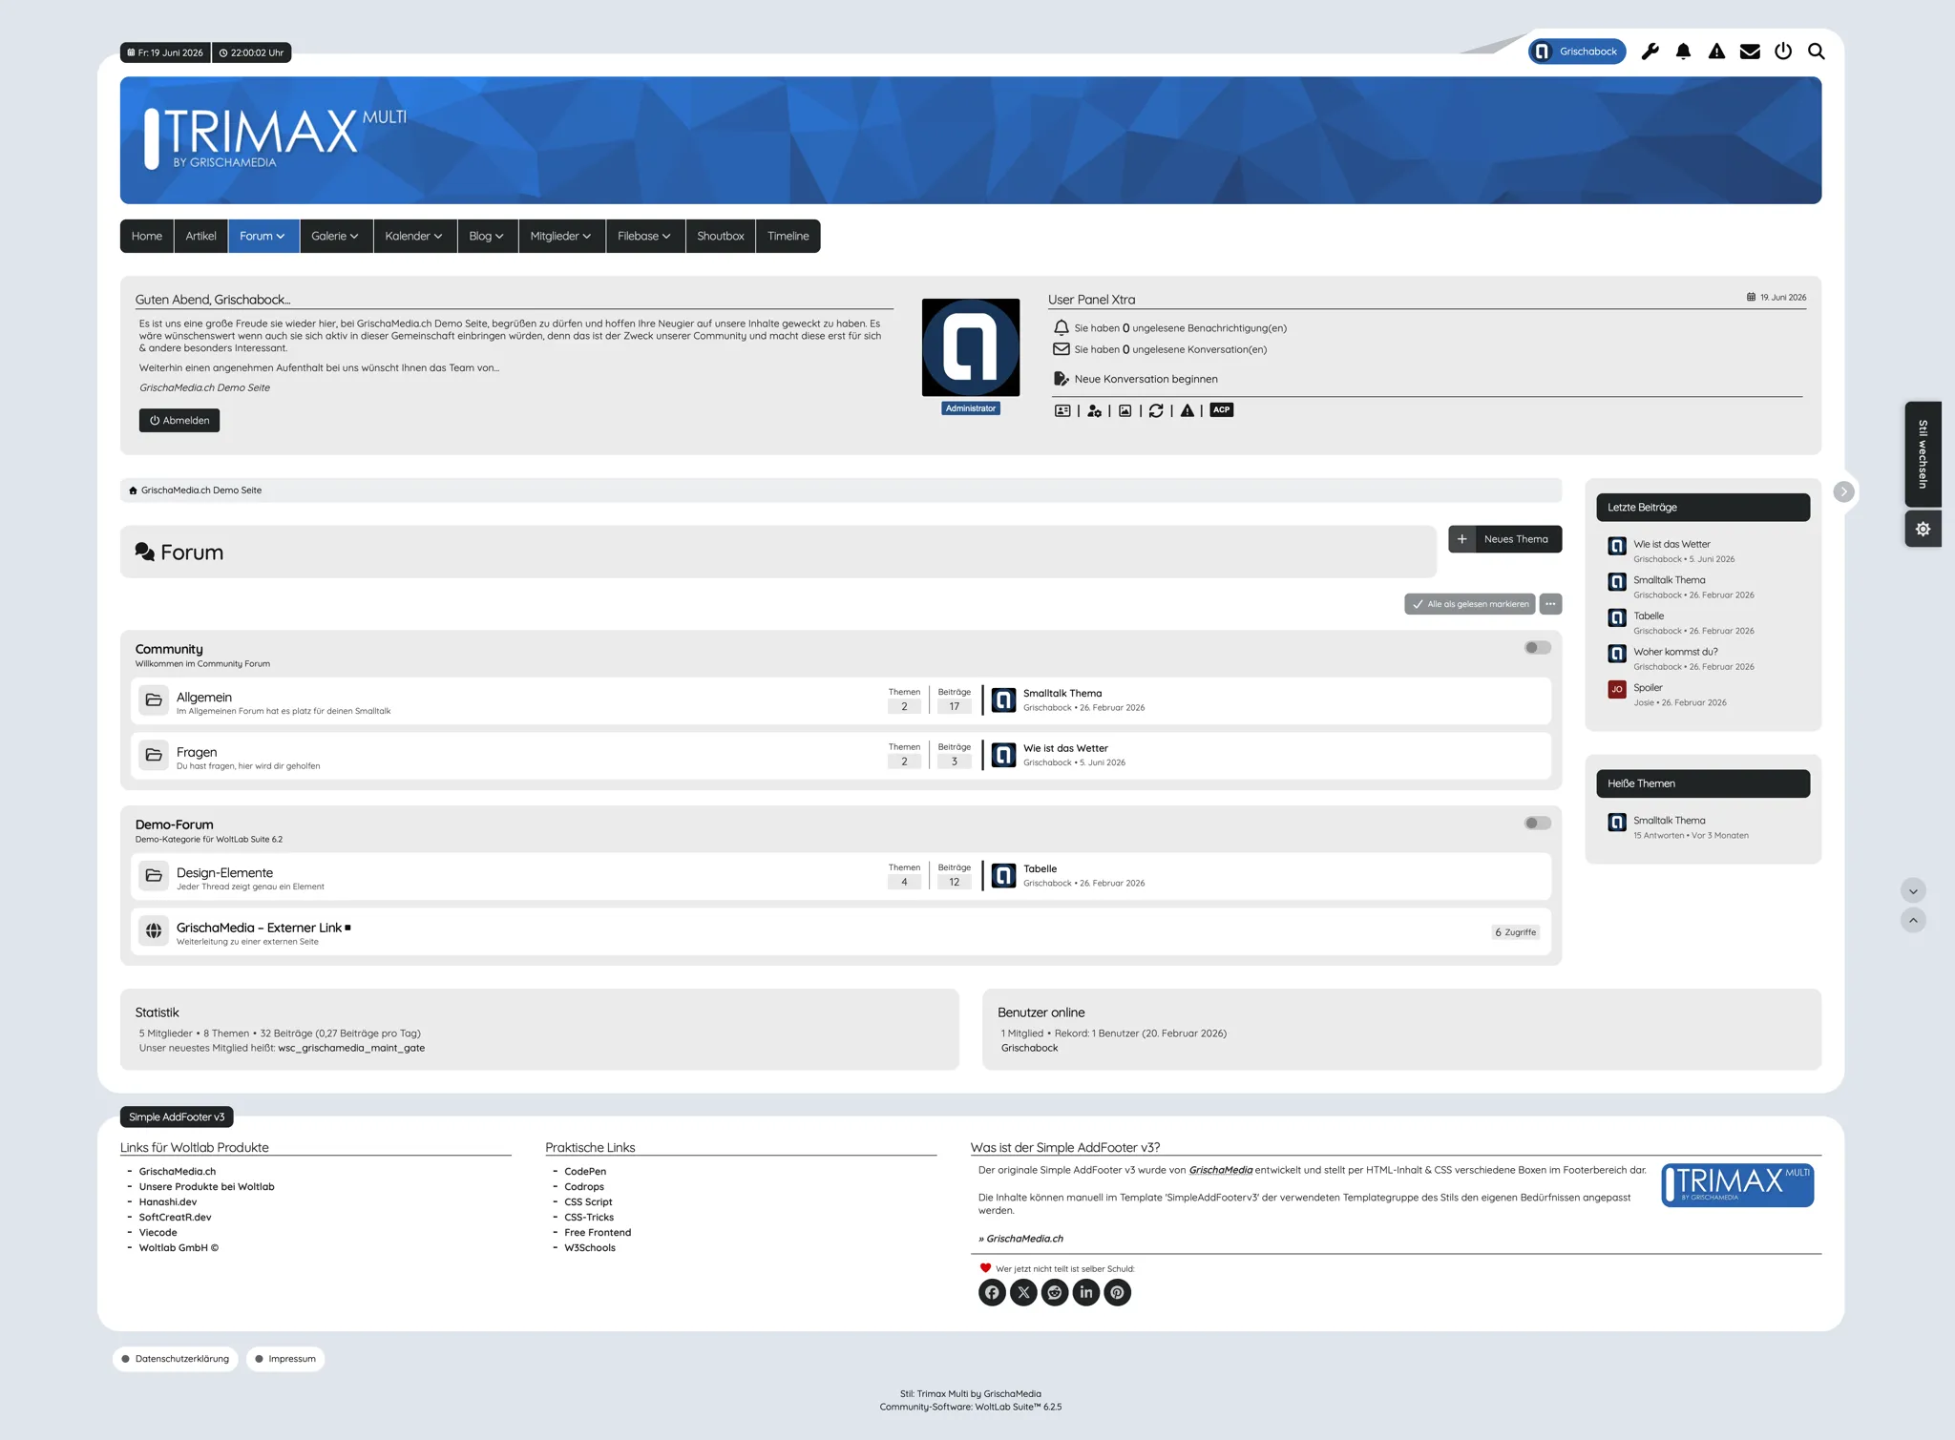The image size is (1955, 1440).
Task: Open the Shoutbox menu item
Action: click(x=720, y=236)
